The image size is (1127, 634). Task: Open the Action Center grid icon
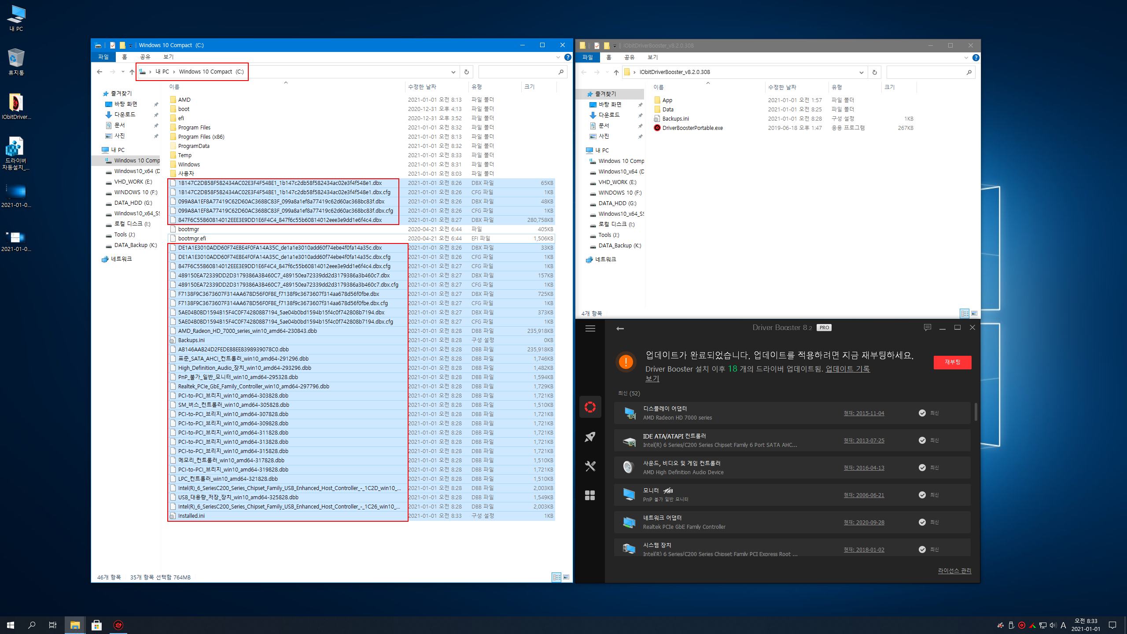tap(590, 495)
